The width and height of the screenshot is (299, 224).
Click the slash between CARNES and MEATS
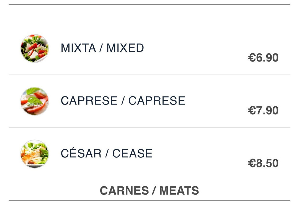pyautogui.click(x=154, y=190)
